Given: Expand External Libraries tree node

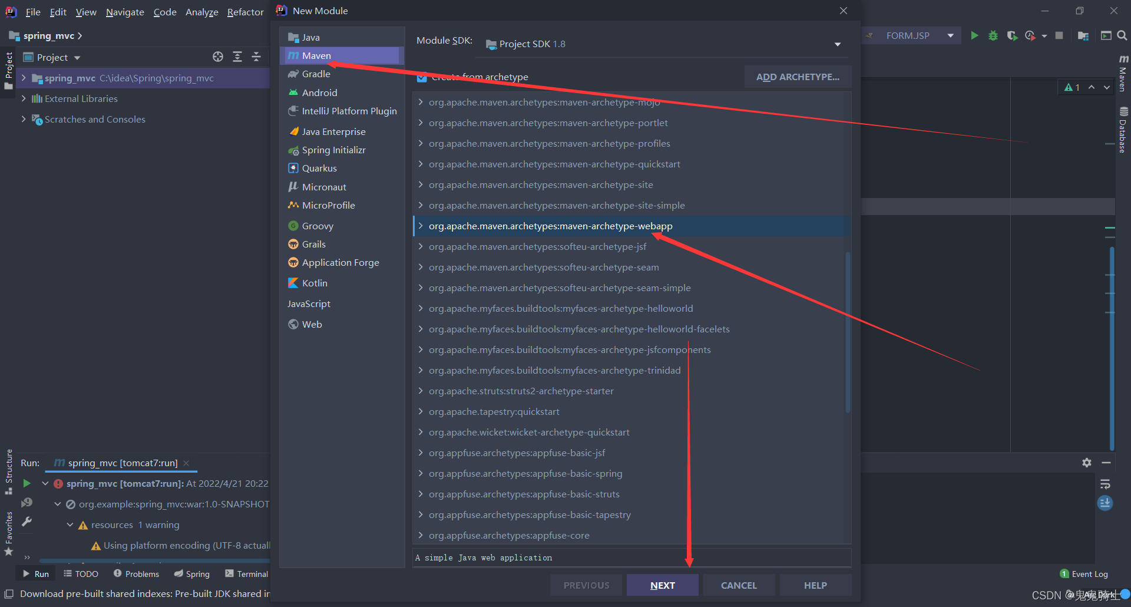Looking at the screenshot, I should click(x=24, y=98).
